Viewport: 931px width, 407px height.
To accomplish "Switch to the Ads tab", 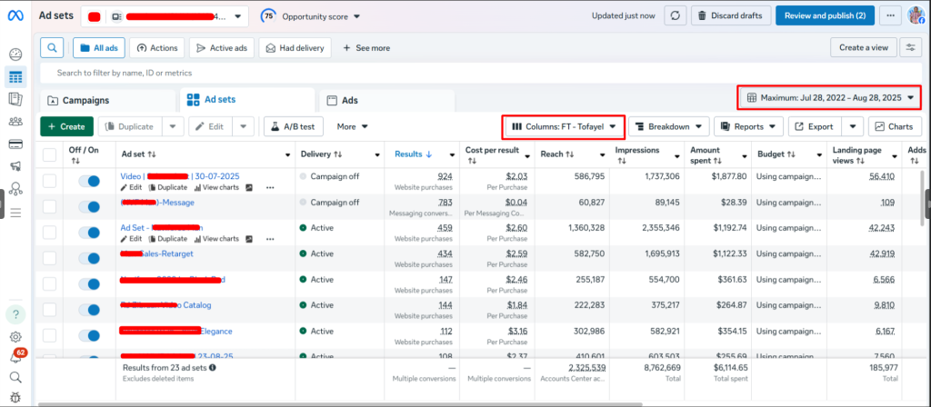I will [x=349, y=100].
